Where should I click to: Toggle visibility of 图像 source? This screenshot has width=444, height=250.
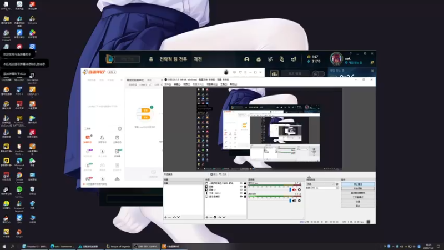coord(241,187)
